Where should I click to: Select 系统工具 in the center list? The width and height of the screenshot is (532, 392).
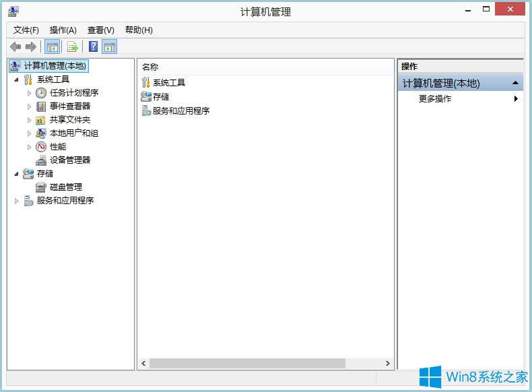[168, 82]
